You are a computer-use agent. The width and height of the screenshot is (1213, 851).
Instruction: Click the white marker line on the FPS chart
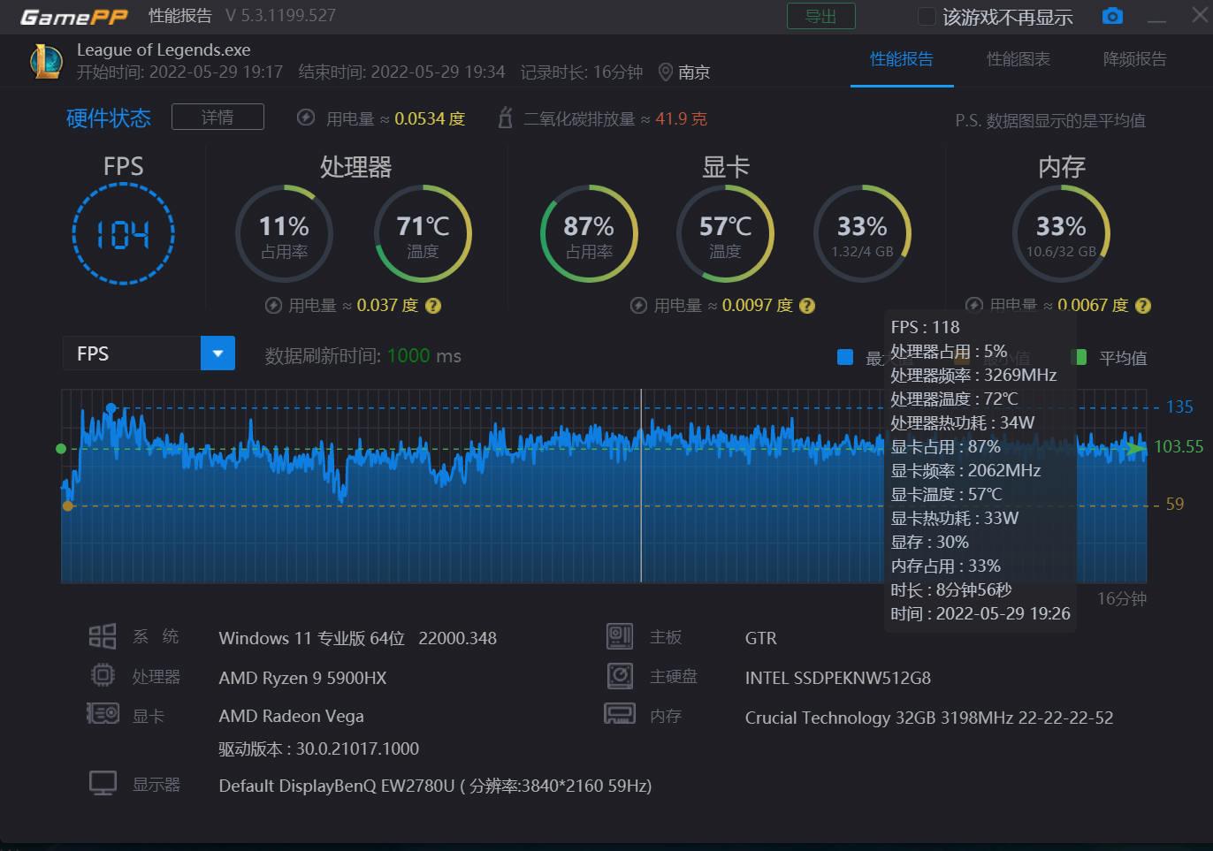(x=640, y=486)
